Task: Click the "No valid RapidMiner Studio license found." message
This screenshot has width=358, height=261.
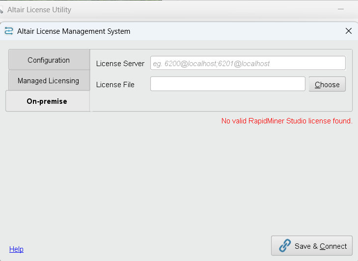Action: (287, 121)
